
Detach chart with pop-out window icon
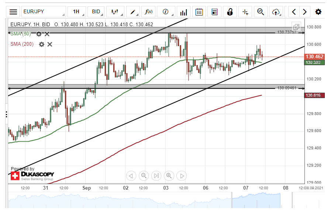click(x=296, y=27)
